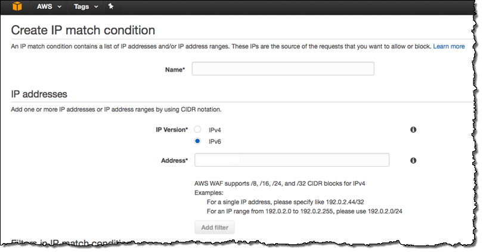Click the Create IP match condition heading
The height and width of the screenshot is (252, 483).
pyautogui.click(x=83, y=30)
